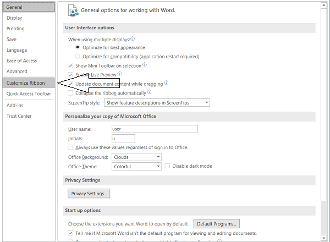Expand the Office Background dropdown
The height and width of the screenshot is (242, 330).
(136, 157)
